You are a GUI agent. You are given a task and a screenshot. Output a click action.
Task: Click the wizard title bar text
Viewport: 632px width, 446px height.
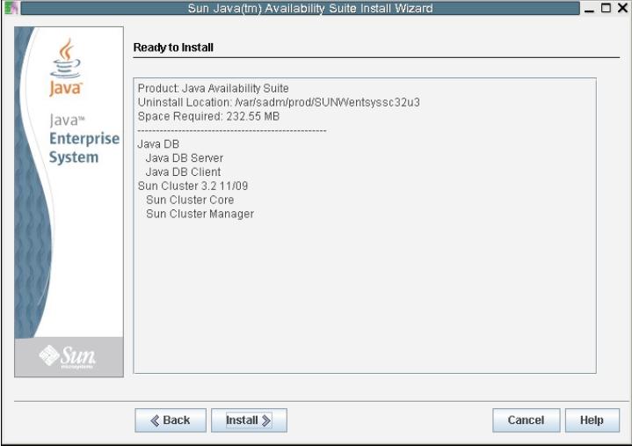(x=310, y=8)
